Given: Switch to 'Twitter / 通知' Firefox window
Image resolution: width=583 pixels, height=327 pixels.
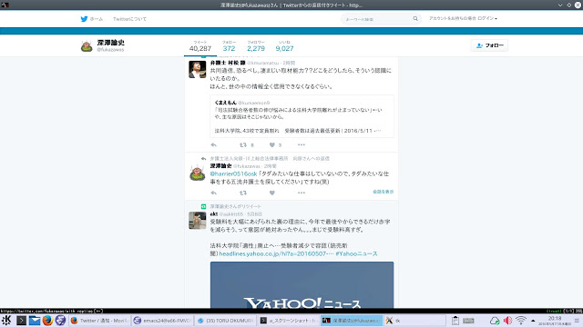Looking at the screenshot, I should (99, 321).
